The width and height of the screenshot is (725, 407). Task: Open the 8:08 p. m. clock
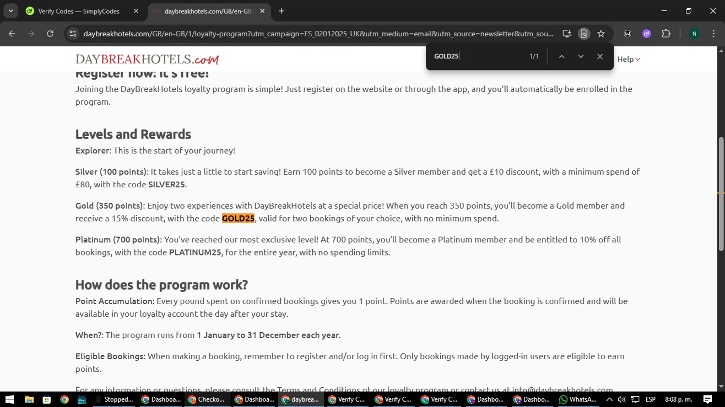(679, 399)
